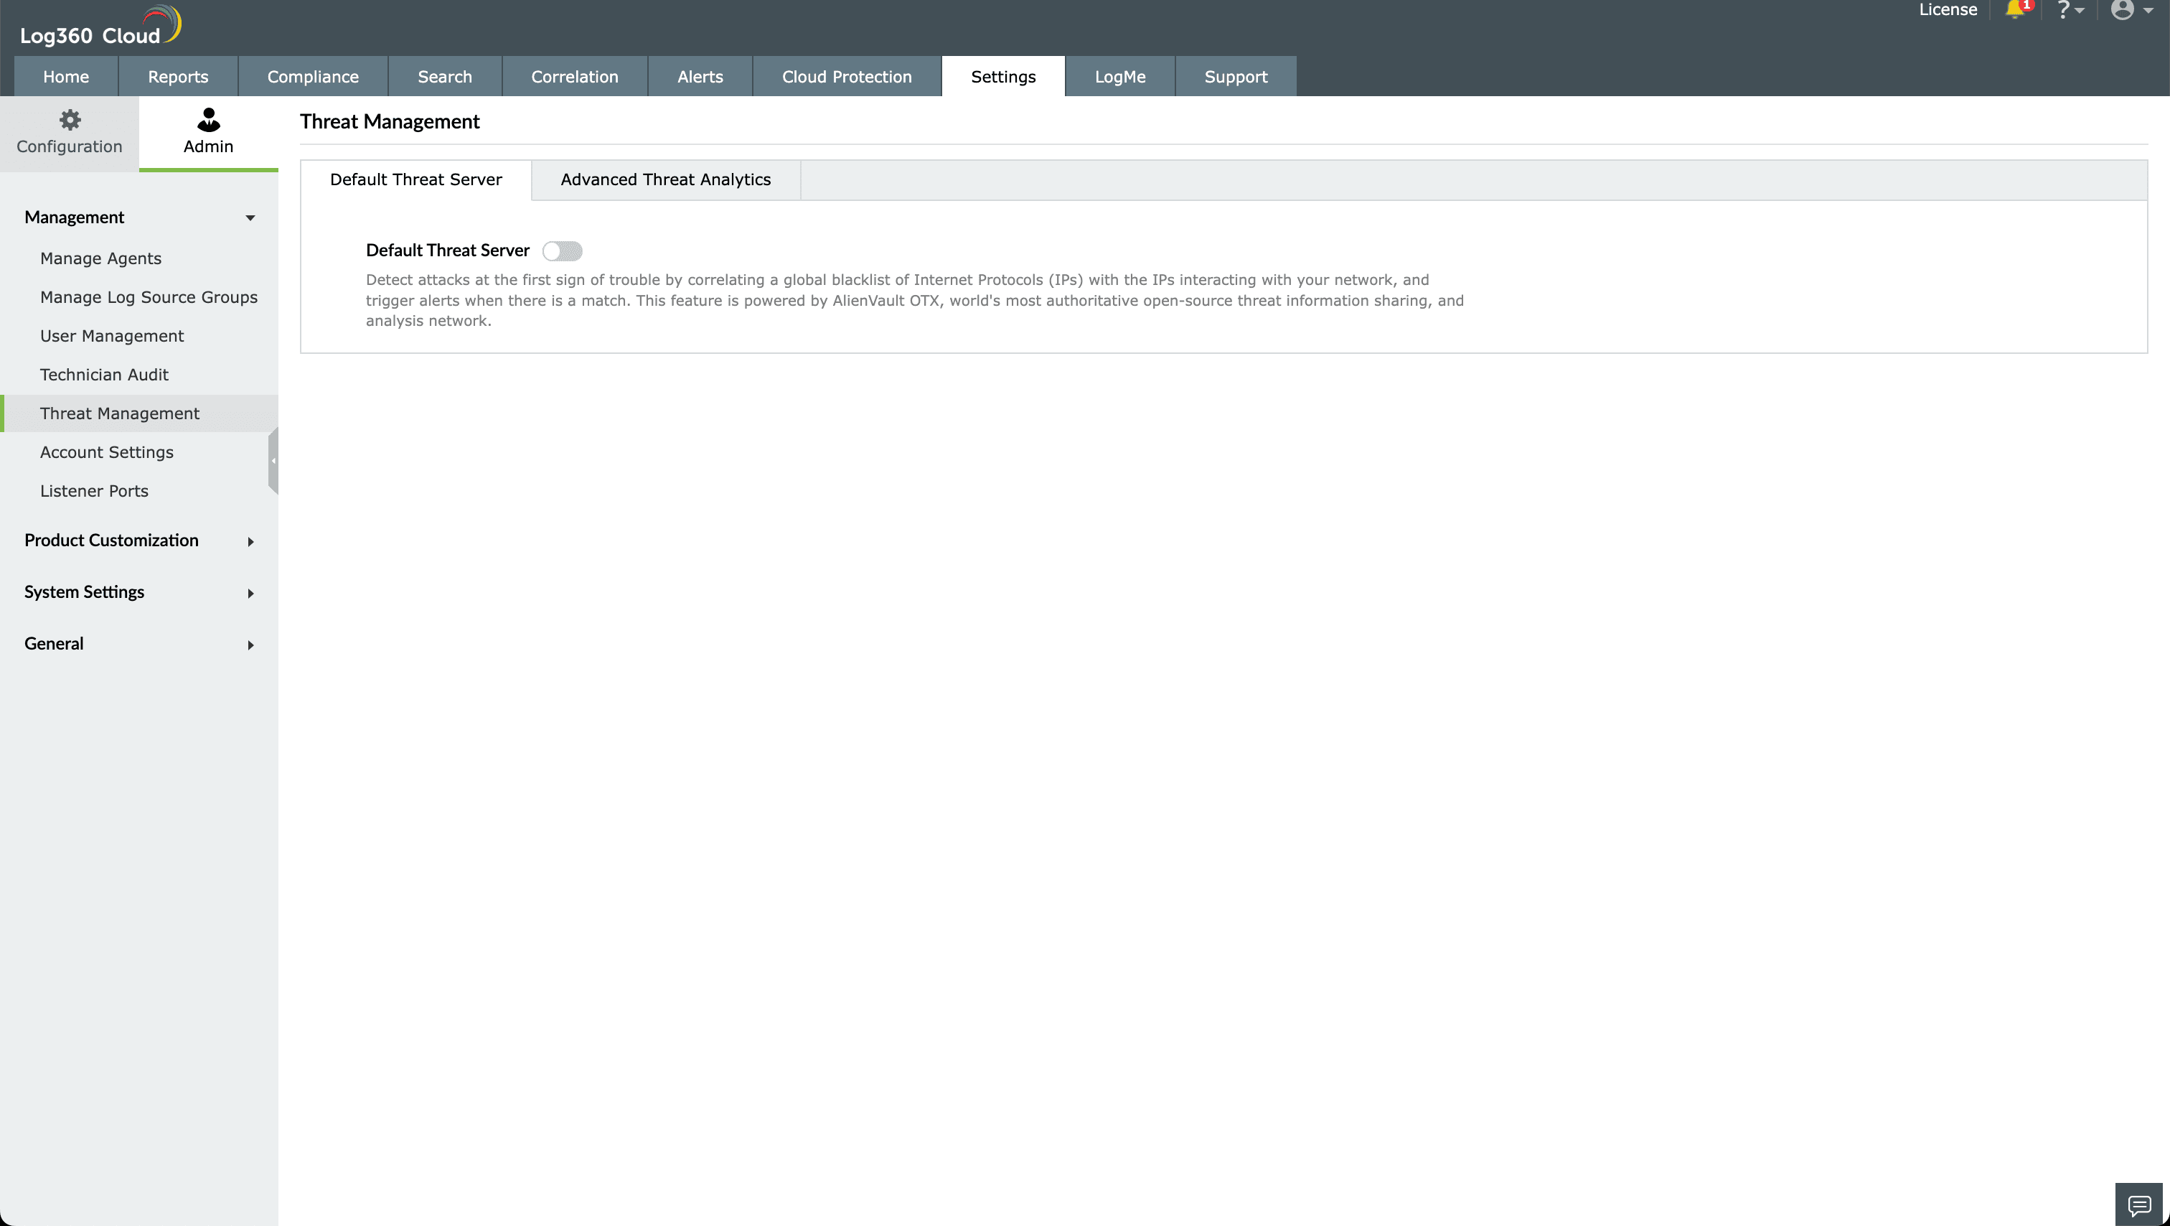Screen dimensions: 2170x1226
Task: Click the Configuration gear icon
Action: (70, 120)
